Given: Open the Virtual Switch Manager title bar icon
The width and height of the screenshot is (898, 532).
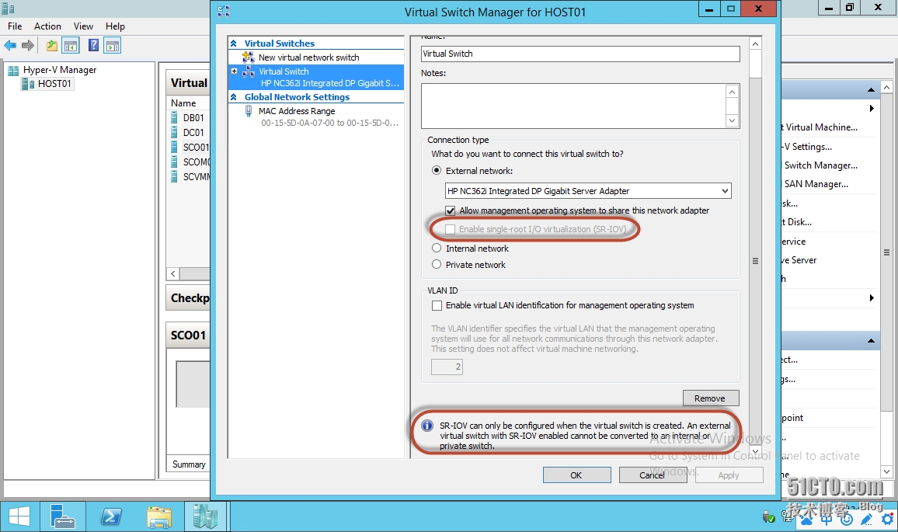Looking at the screenshot, I should coord(224,11).
